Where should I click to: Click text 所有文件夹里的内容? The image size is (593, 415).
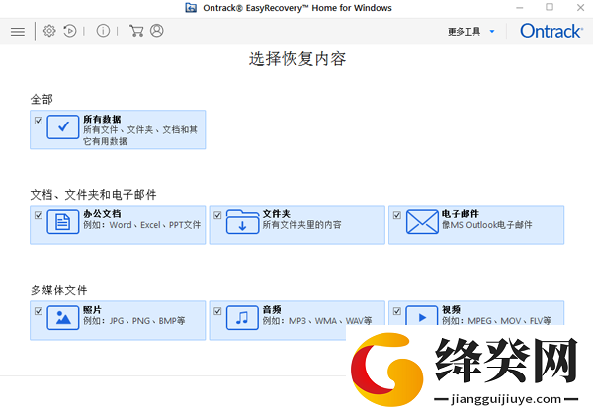(301, 225)
